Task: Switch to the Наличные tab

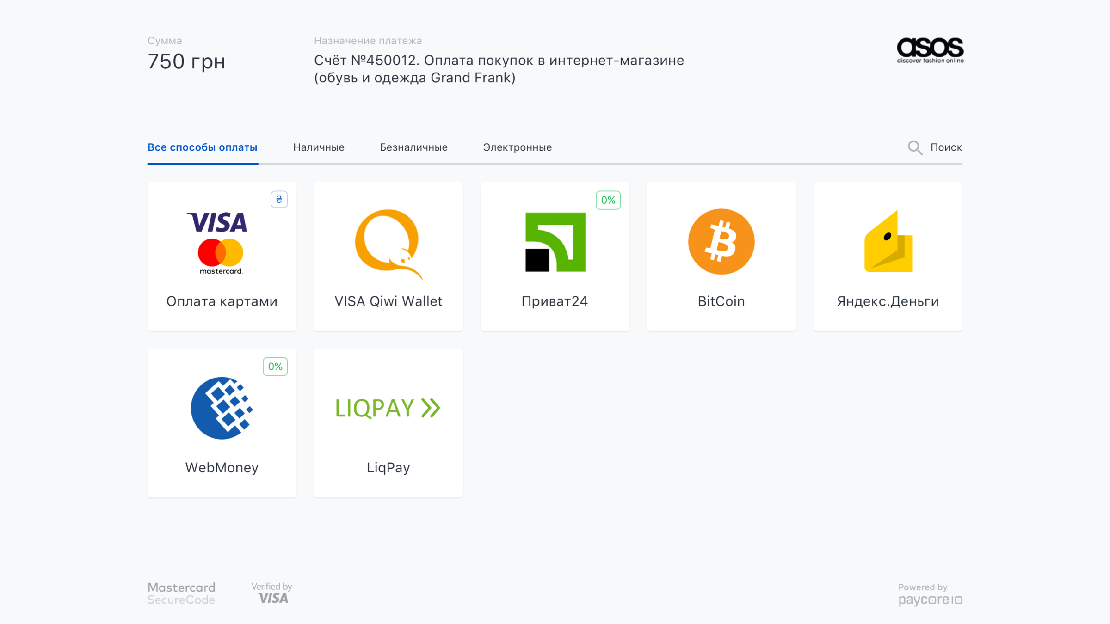Action: point(319,147)
